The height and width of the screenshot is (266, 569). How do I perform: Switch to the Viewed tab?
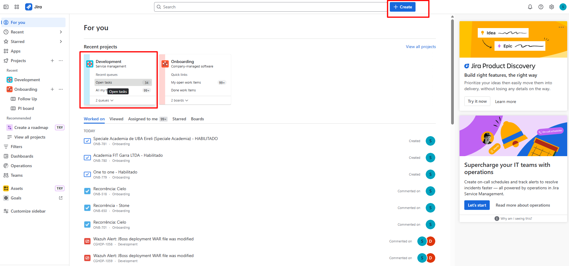click(116, 119)
